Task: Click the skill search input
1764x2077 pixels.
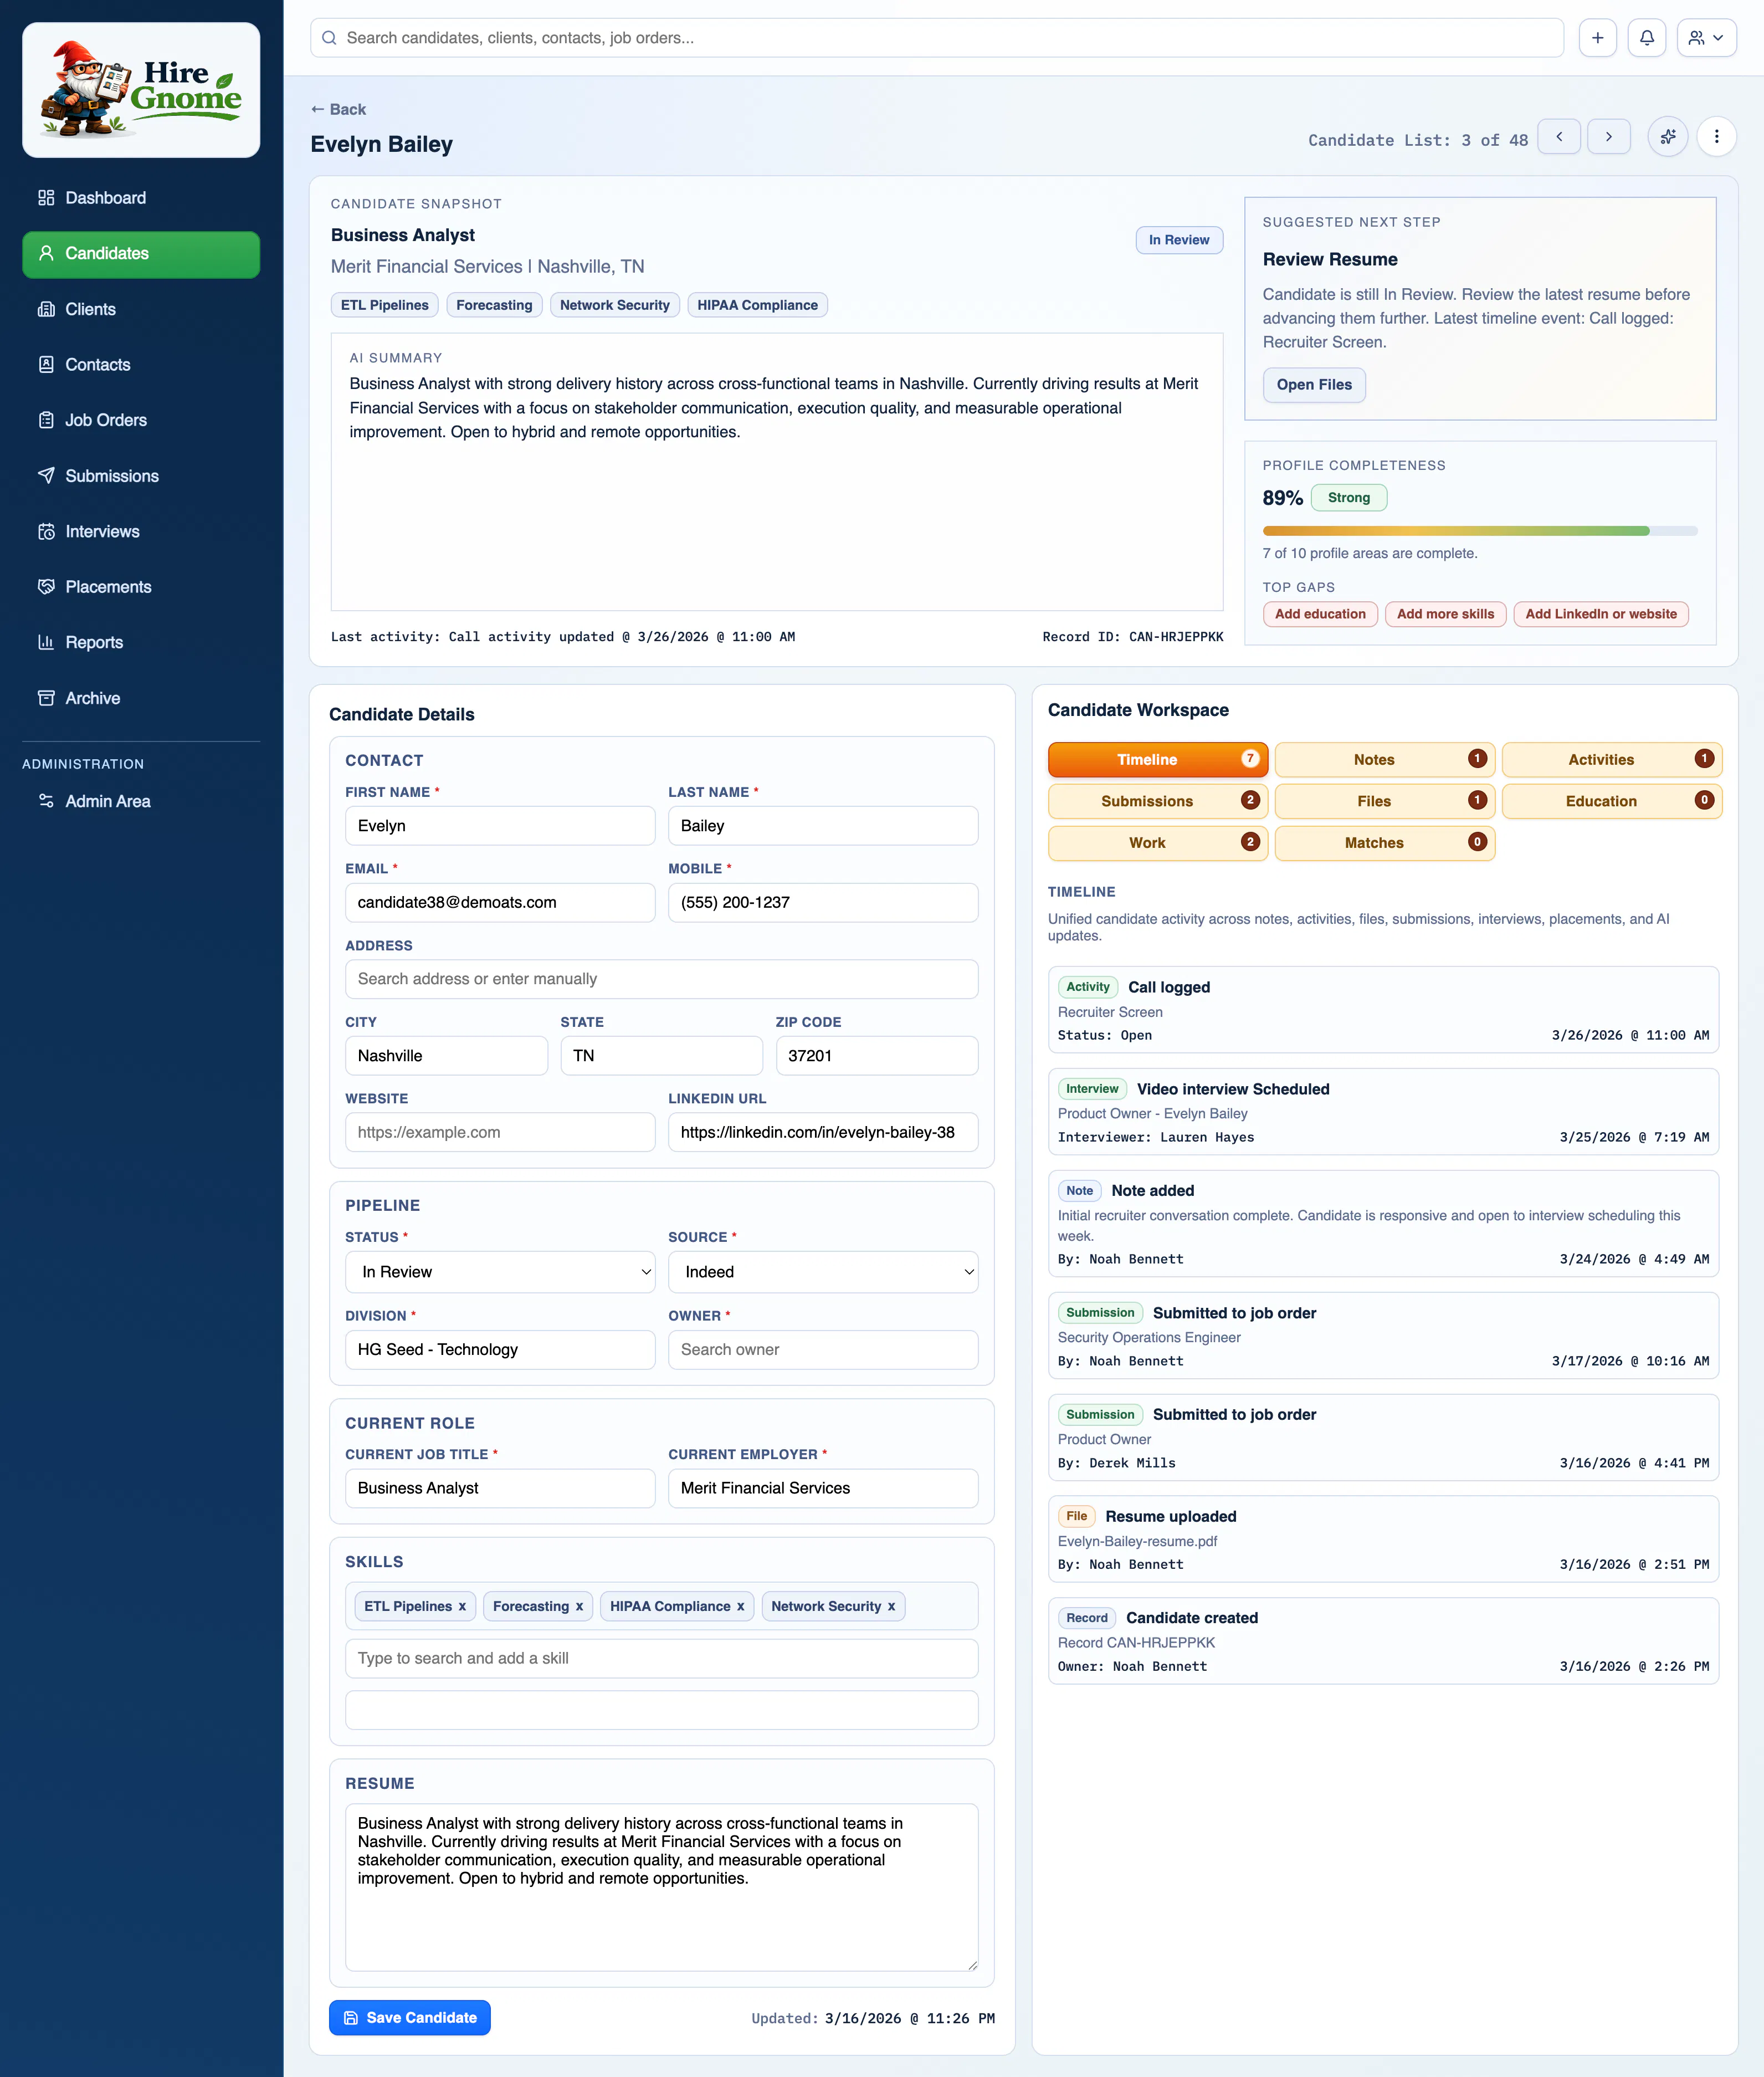Action: pyautogui.click(x=661, y=1658)
